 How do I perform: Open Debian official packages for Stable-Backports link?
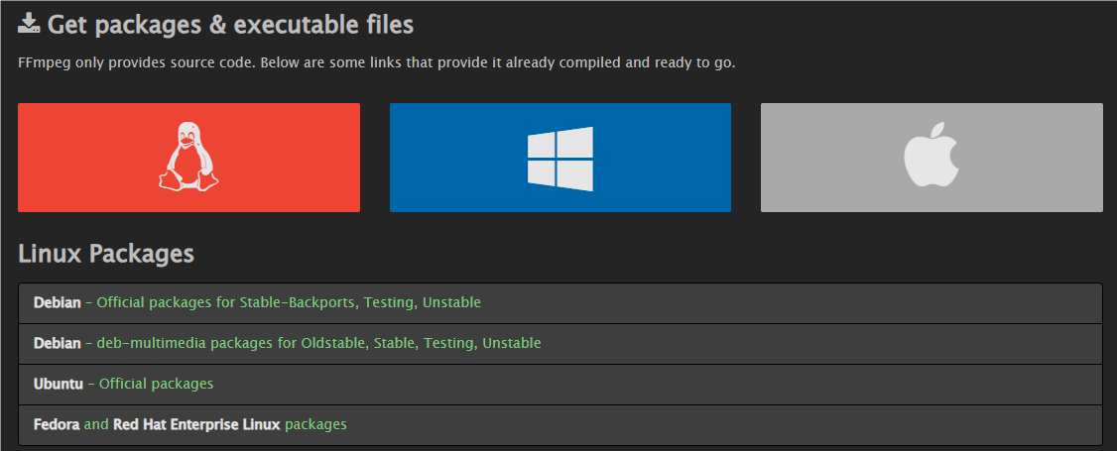click(288, 302)
